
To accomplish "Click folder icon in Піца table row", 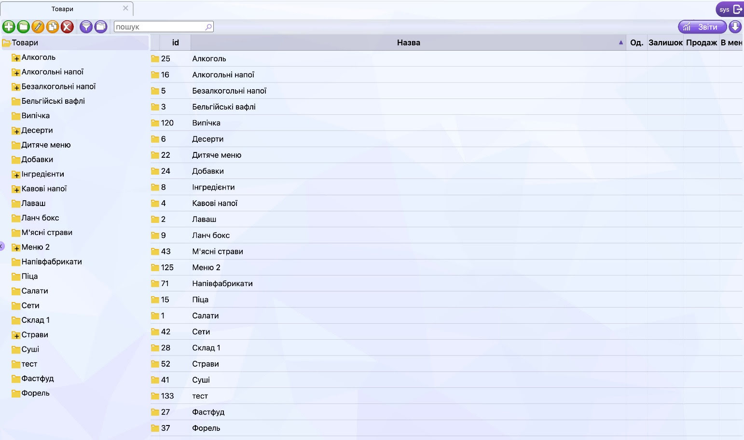I will [155, 300].
